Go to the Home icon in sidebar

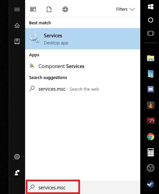[17, 25]
